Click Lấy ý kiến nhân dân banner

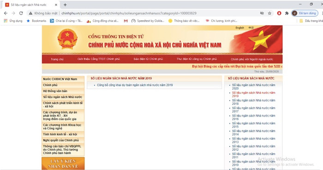coord(63,164)
